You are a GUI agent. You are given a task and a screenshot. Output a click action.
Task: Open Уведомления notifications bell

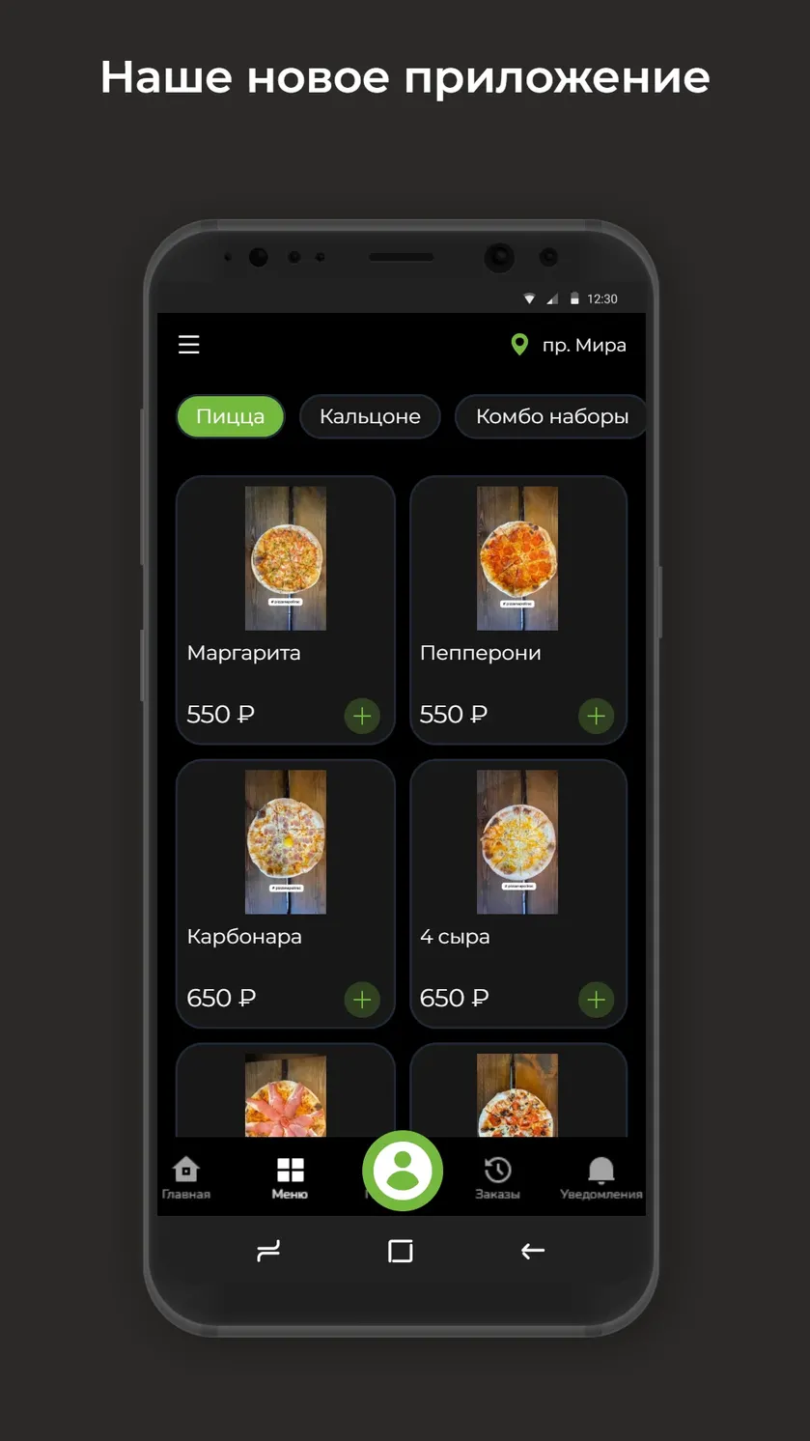pyautogui.click(x=601, y=1178)
